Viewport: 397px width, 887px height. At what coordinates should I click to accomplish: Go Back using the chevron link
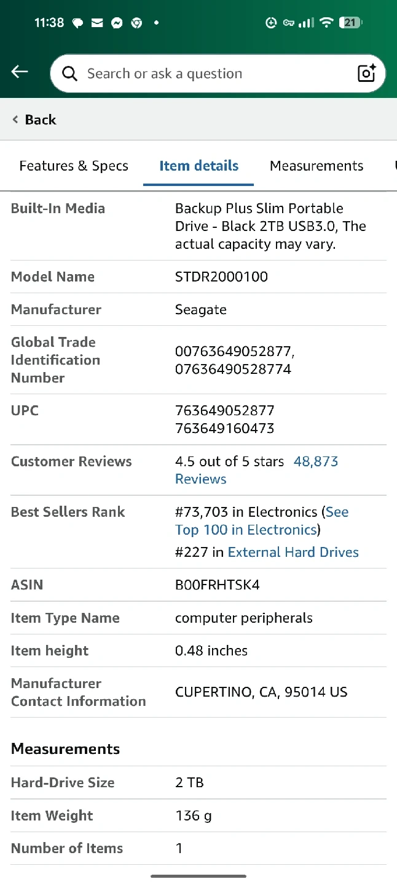pos(34,119)
